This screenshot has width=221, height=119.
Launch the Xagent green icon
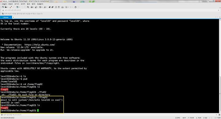[x=52, y=7]
